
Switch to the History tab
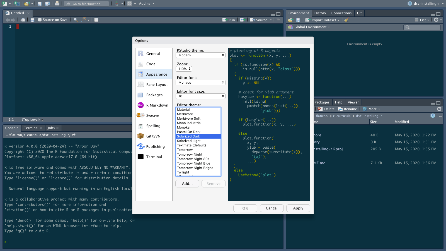pyautogui.click(x=320, y=13)
